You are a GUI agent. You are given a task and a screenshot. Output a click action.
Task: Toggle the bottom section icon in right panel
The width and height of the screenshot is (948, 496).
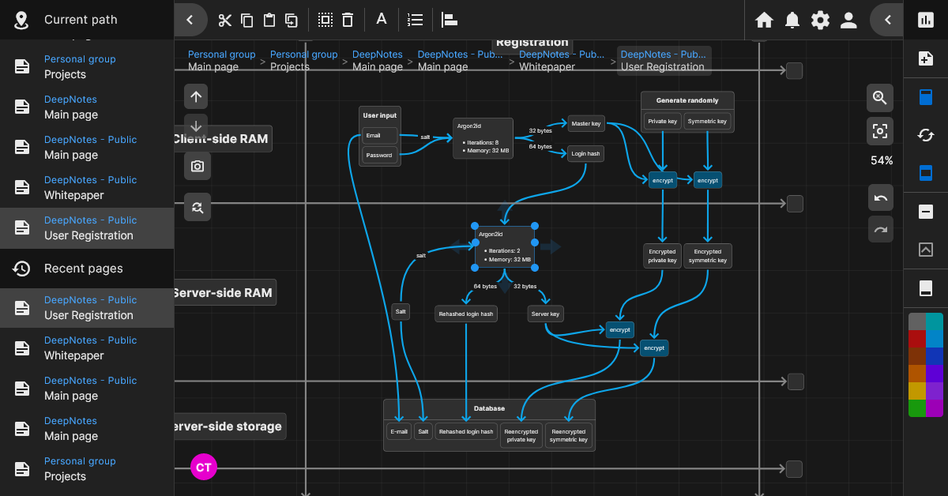pos(926,287)
